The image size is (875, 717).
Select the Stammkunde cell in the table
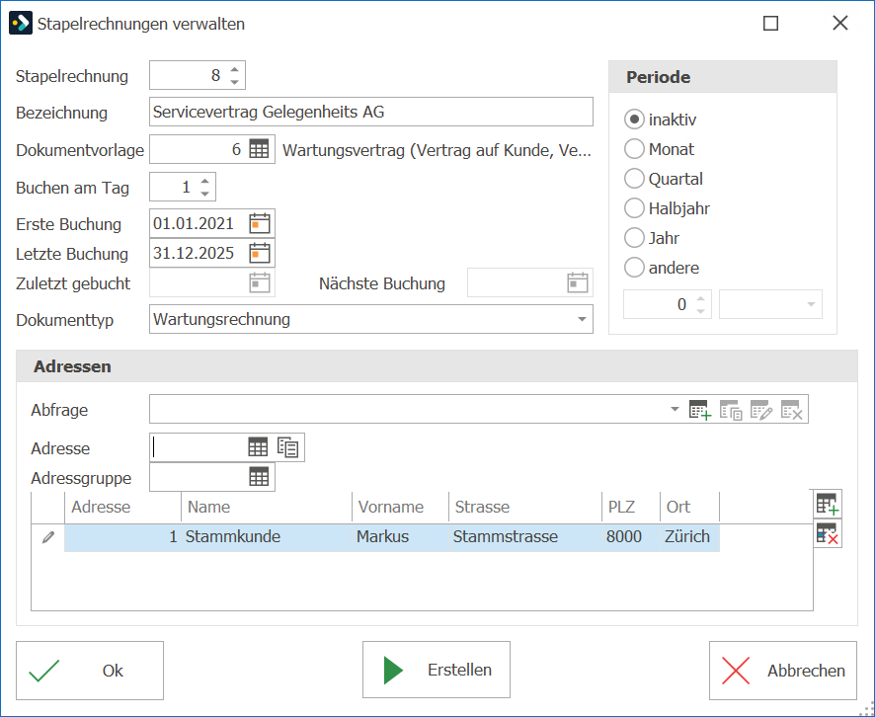point(267,537)
